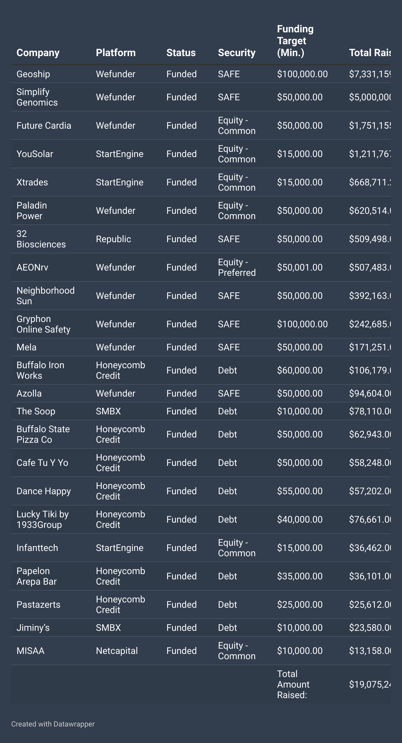Click The Soop SMBX platform cell
402x743 pixels.
(108, 411)
